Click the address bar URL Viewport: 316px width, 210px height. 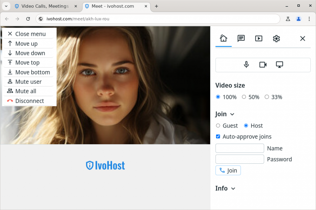coord(78,19)
